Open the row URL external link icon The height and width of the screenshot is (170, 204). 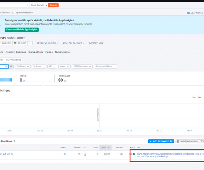[202, 154]
